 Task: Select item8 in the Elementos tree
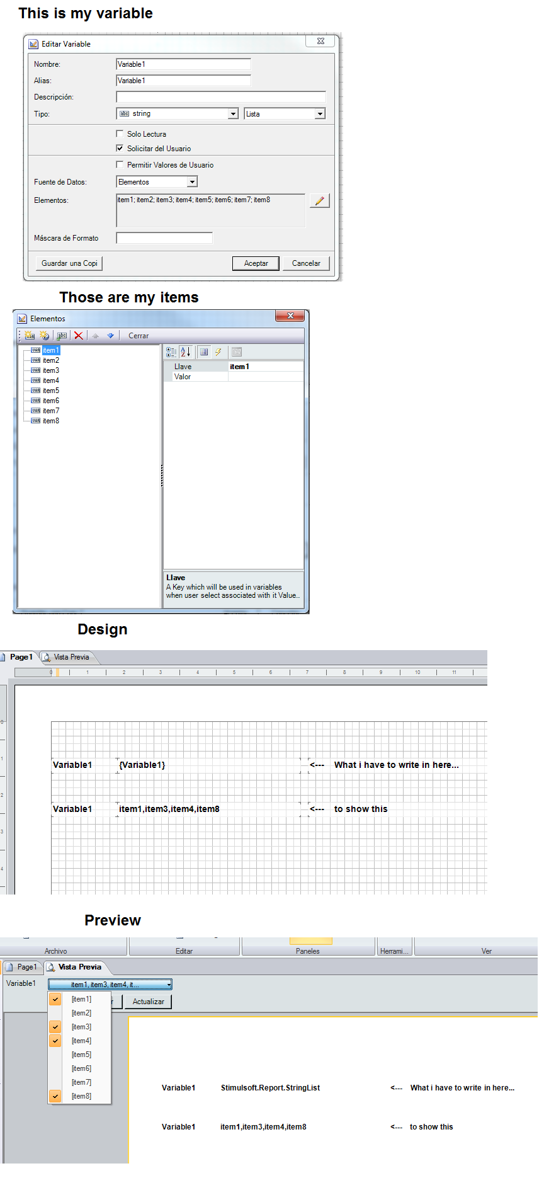pyautogui.click(x=51, y=421)
